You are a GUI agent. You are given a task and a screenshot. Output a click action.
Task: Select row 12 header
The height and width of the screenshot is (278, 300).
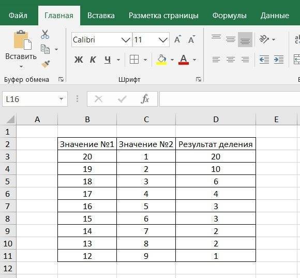point(8,268)
